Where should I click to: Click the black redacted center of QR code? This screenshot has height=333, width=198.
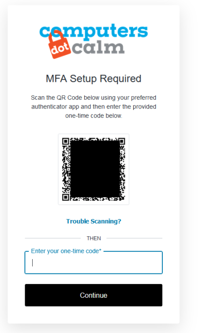[x=95, y=169]
